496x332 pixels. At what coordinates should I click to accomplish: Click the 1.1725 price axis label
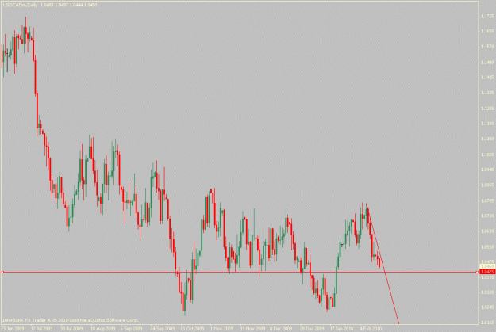tap(487, 16)
